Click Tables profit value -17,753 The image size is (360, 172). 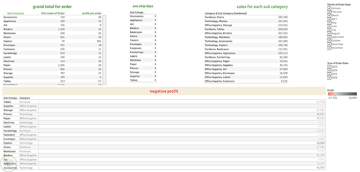320,102
